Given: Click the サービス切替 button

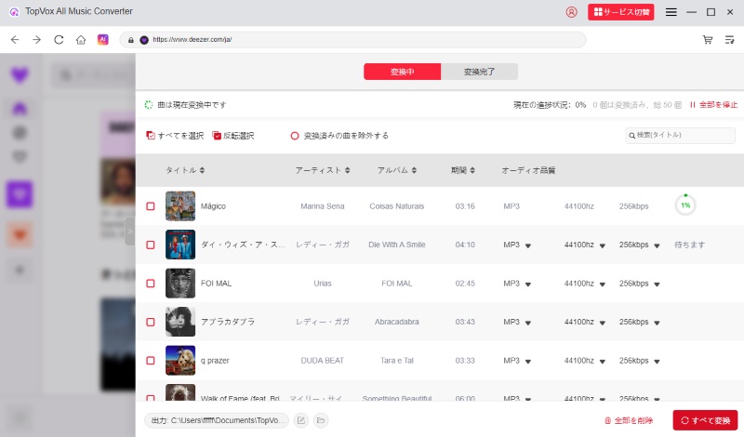Looking at the screenshot, I should (x=620, y=12).
